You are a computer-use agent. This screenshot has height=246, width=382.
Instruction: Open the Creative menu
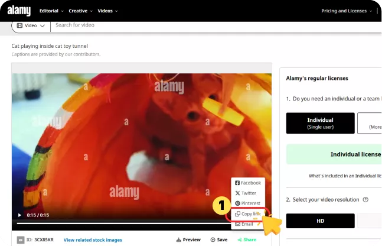80,11
